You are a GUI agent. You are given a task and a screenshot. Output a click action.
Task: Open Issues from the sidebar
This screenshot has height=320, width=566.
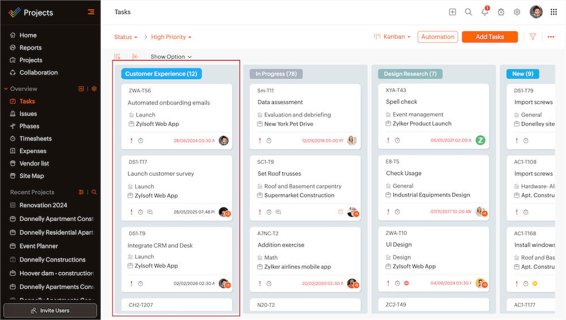point(28,114)
